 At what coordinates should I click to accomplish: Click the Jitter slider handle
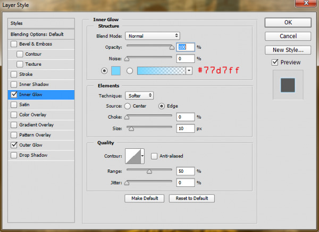[127, 183]
